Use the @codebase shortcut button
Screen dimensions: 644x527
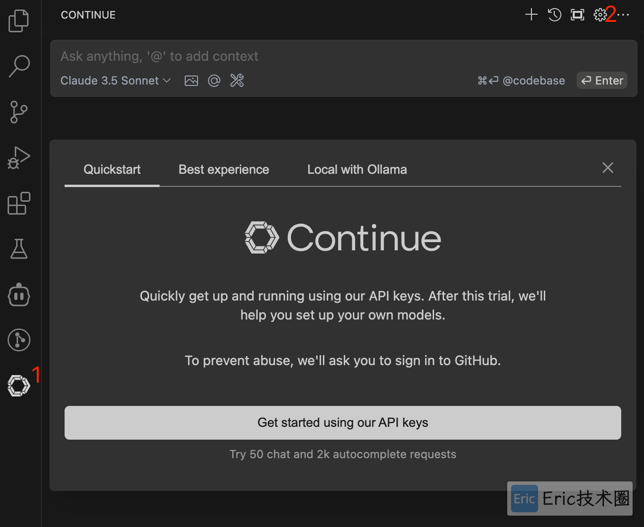click(x=521, y=81)
